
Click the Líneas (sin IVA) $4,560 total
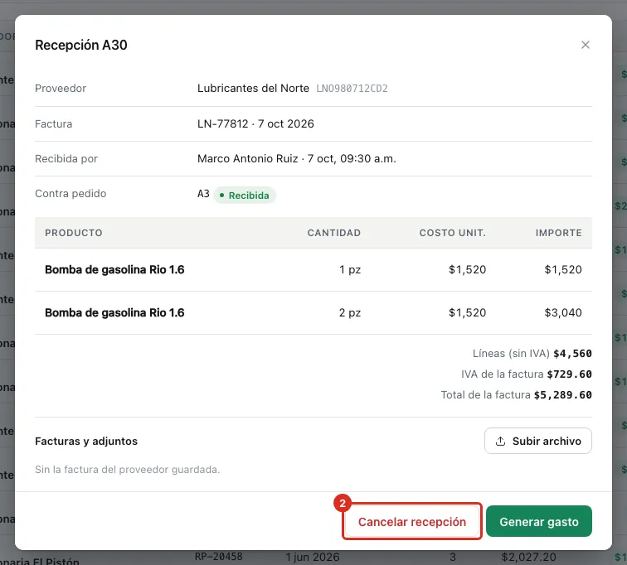coord(532,354)
